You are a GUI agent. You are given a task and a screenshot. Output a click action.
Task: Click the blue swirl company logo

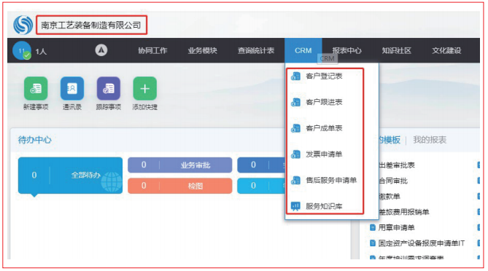(x=23, y=25)
